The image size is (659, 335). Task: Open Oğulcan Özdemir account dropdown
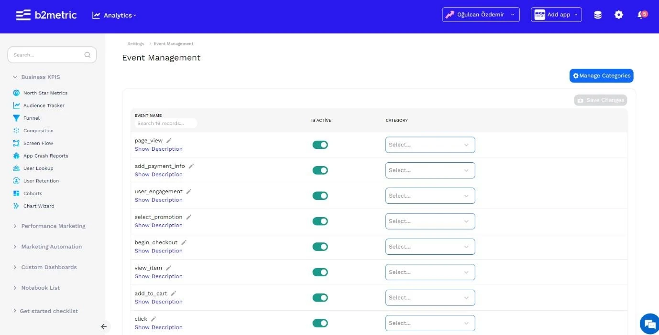pos(481,15)
